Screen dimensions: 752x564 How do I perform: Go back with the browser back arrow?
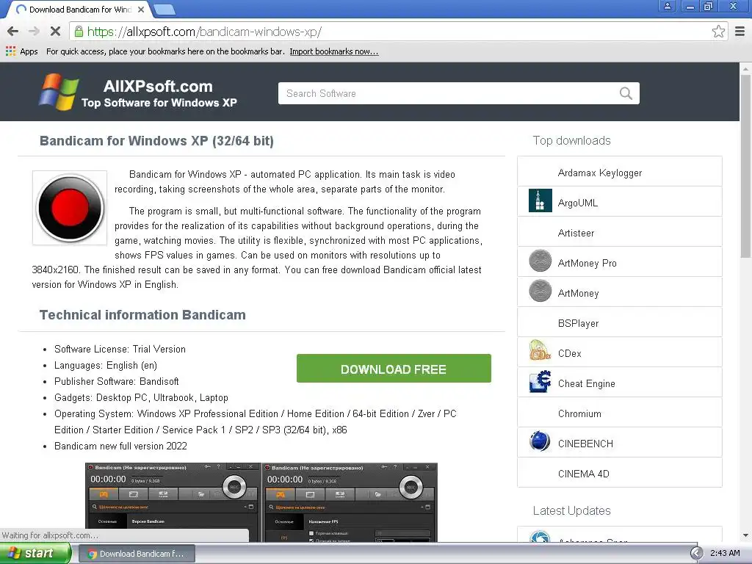(13, 32)
